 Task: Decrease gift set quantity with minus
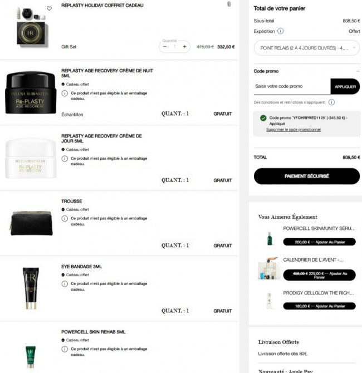coord(165,47)
